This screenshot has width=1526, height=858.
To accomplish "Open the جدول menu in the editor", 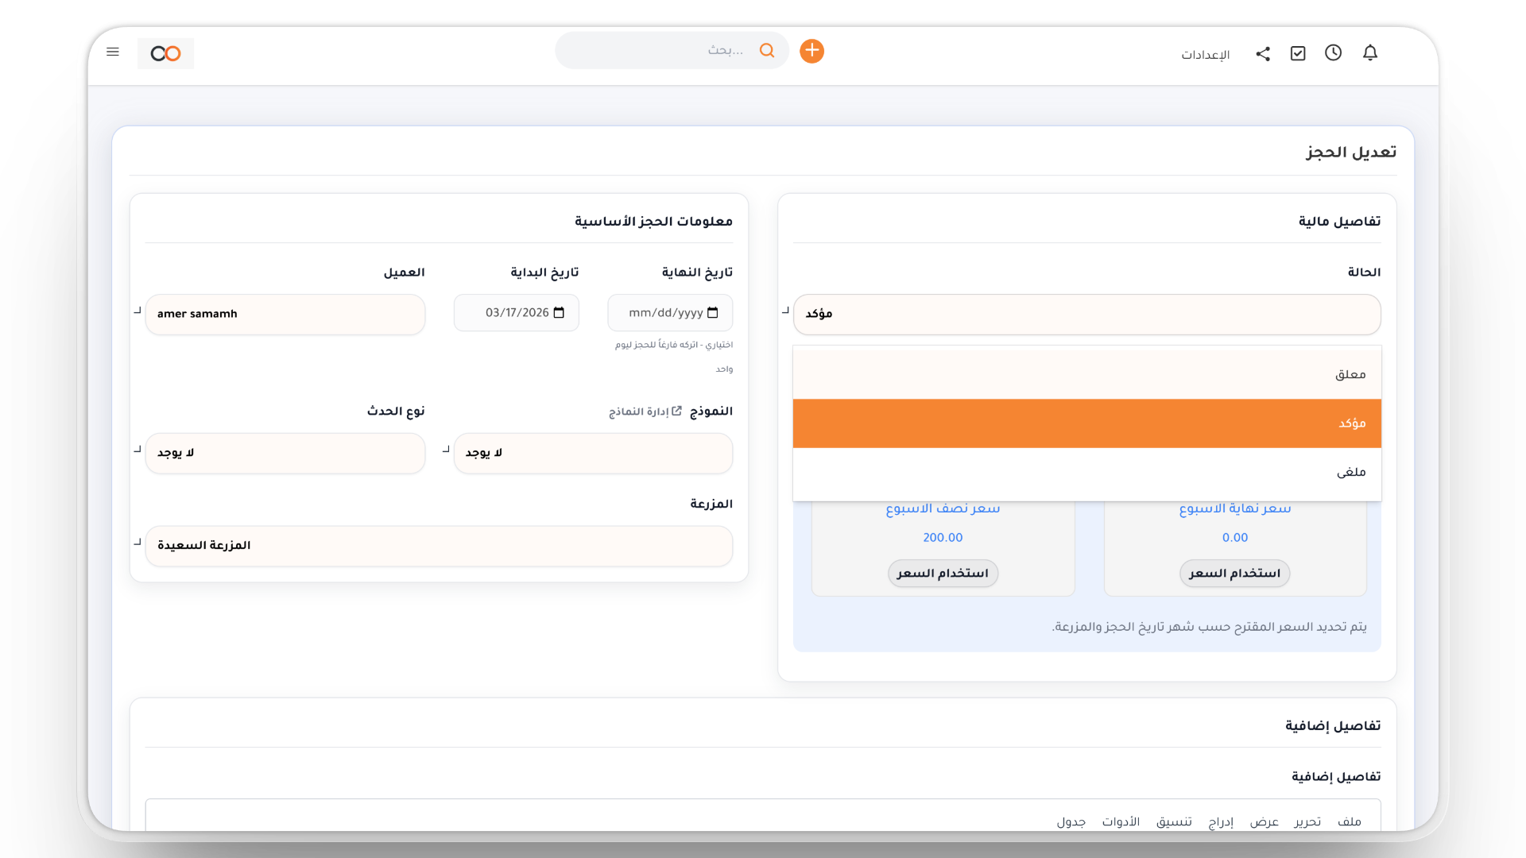I will pos(1071,821).
